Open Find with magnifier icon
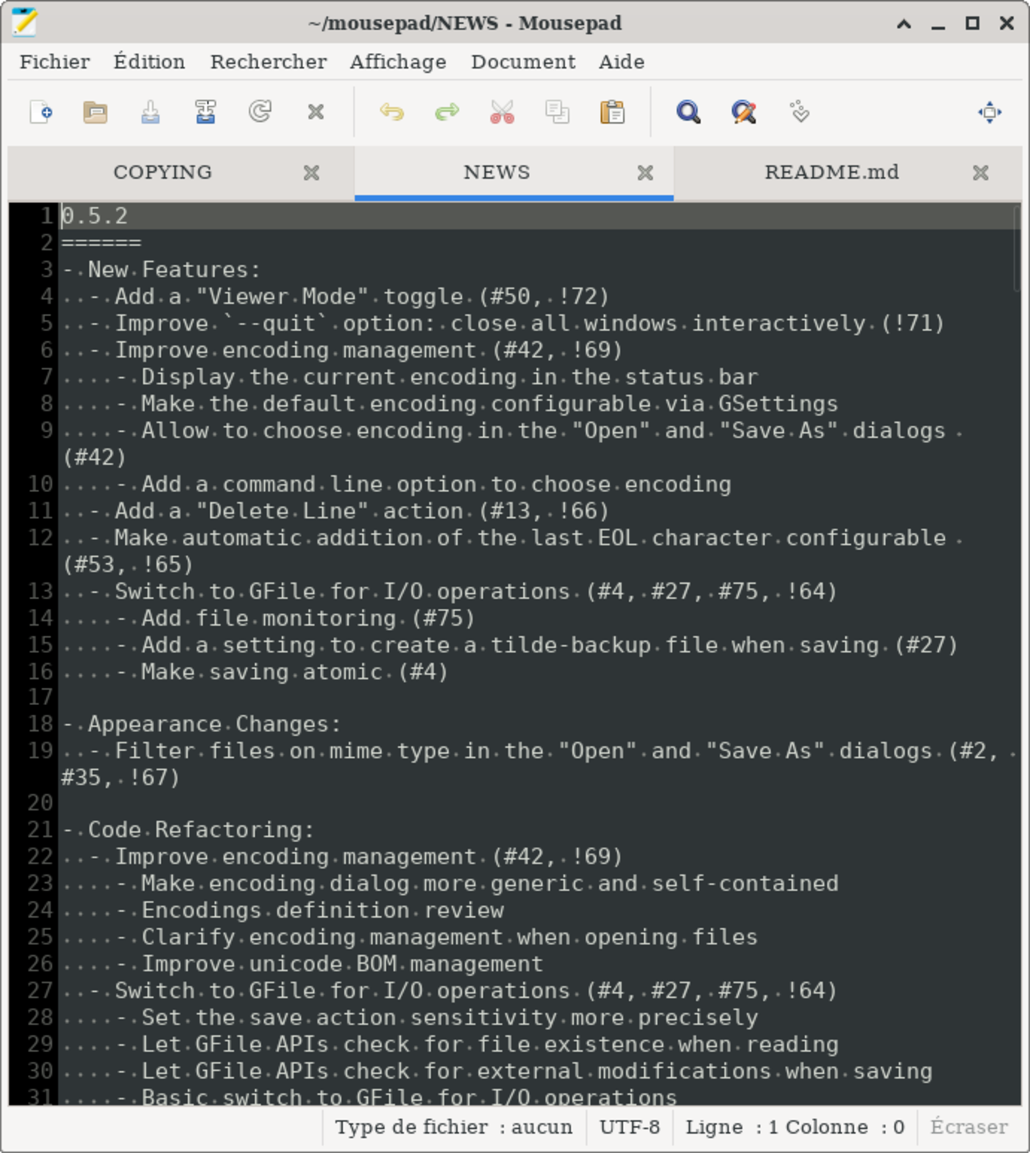The height and width of the screenshot is (1153, 1030). [x=689, y=113]
